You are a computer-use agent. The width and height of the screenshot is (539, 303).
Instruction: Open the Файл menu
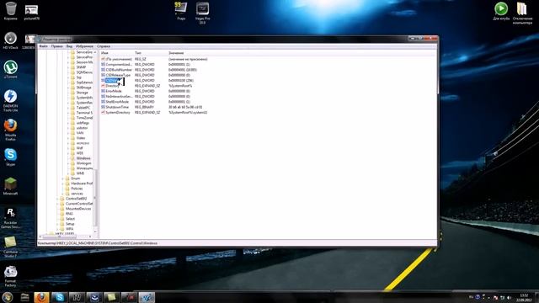[43, 46]
